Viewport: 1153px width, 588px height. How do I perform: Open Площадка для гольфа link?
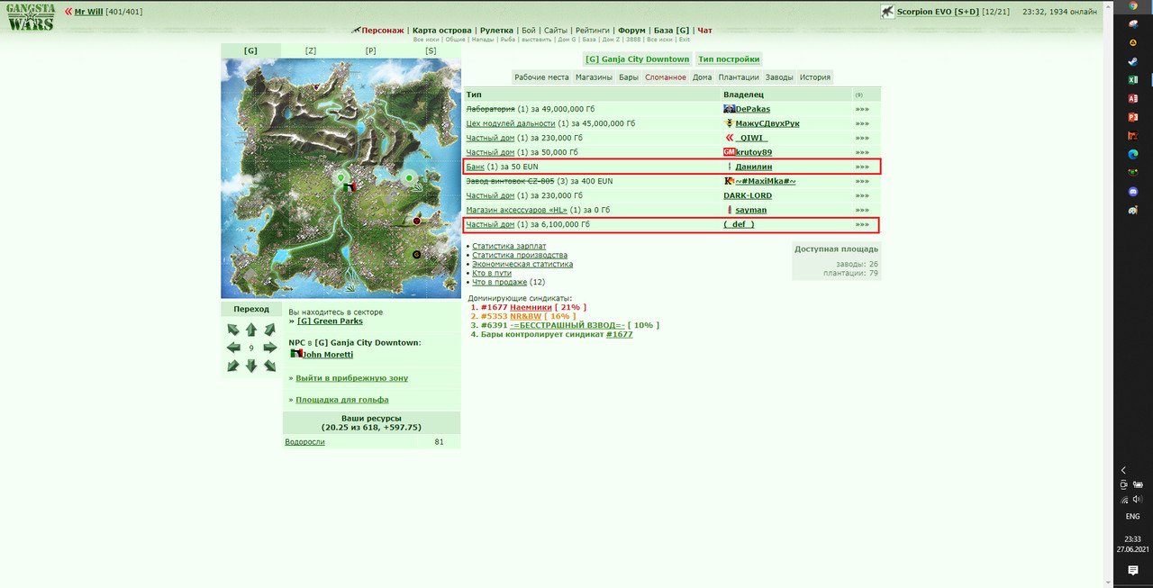[x=342, y=400]
